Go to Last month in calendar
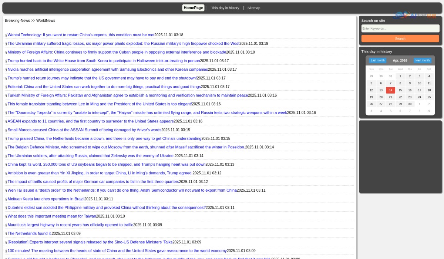The width and height of the screenshot is (444, 259). pyautogui.click(x=377, y=60)
